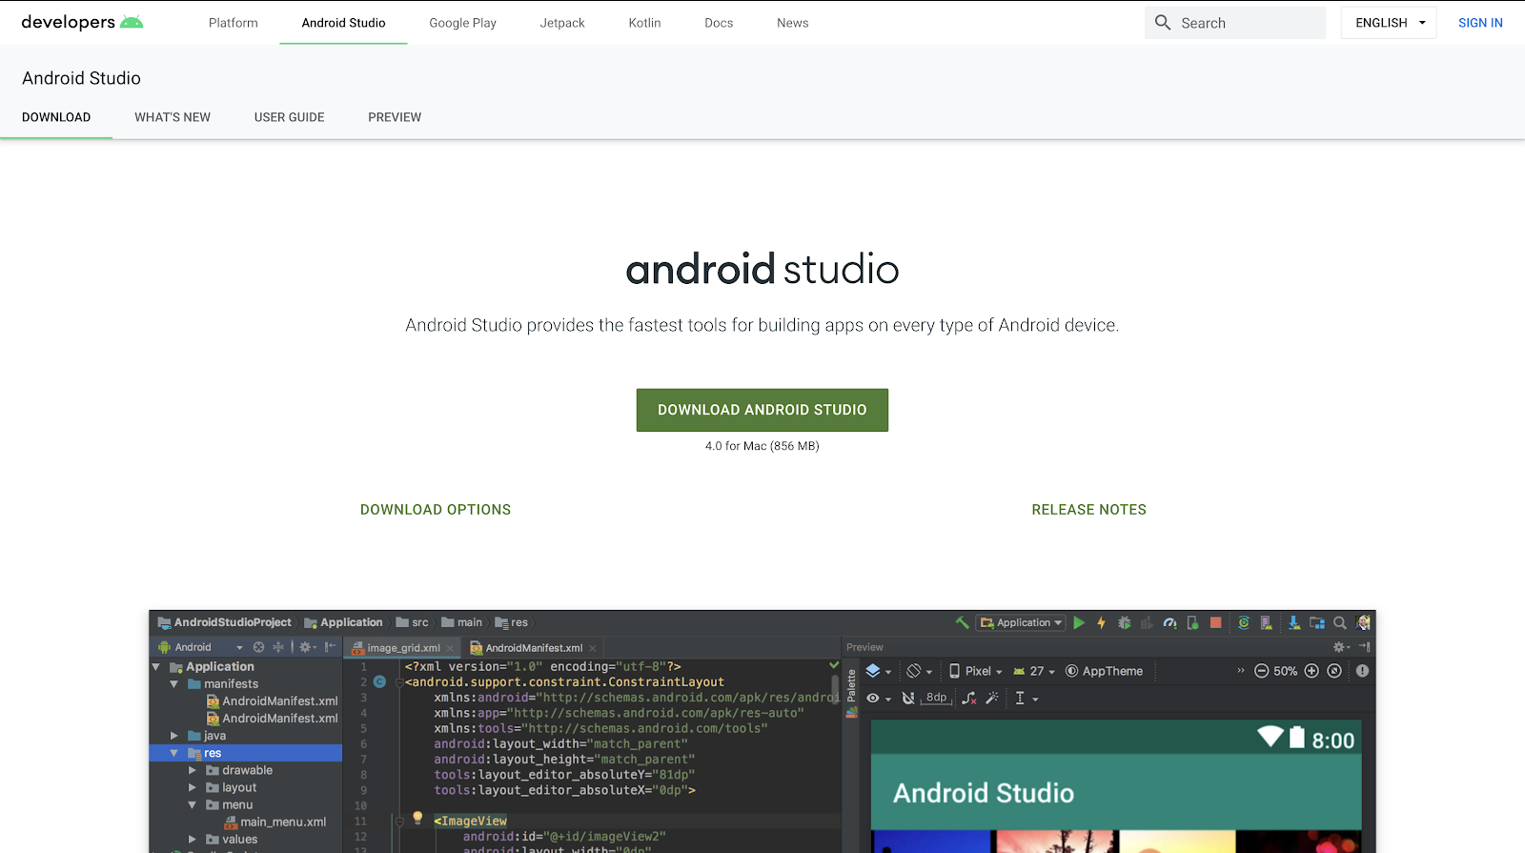
Task: Click the warnings exclamation icon
Action: [1363, 671]
